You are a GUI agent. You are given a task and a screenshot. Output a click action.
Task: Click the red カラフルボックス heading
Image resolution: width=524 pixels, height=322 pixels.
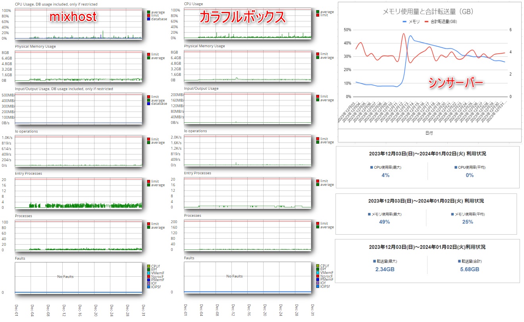(x=242, y=17)
